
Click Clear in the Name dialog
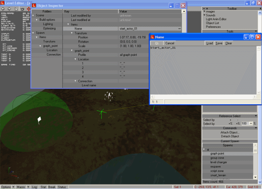coord(229,43)
